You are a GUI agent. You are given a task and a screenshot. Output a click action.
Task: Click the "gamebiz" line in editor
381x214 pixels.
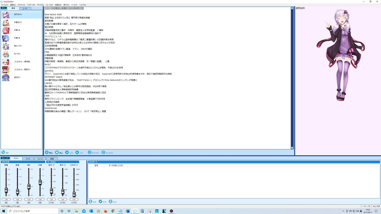point(49,71)
